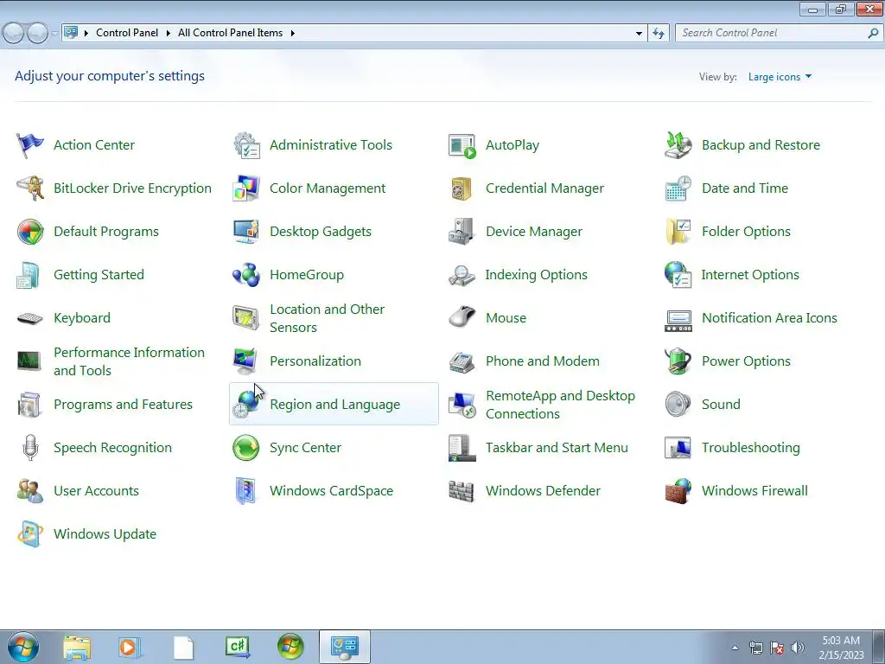Click Taskbar and Start Menu link
Viewport: 885px width, 664px height.
point(557,448)
